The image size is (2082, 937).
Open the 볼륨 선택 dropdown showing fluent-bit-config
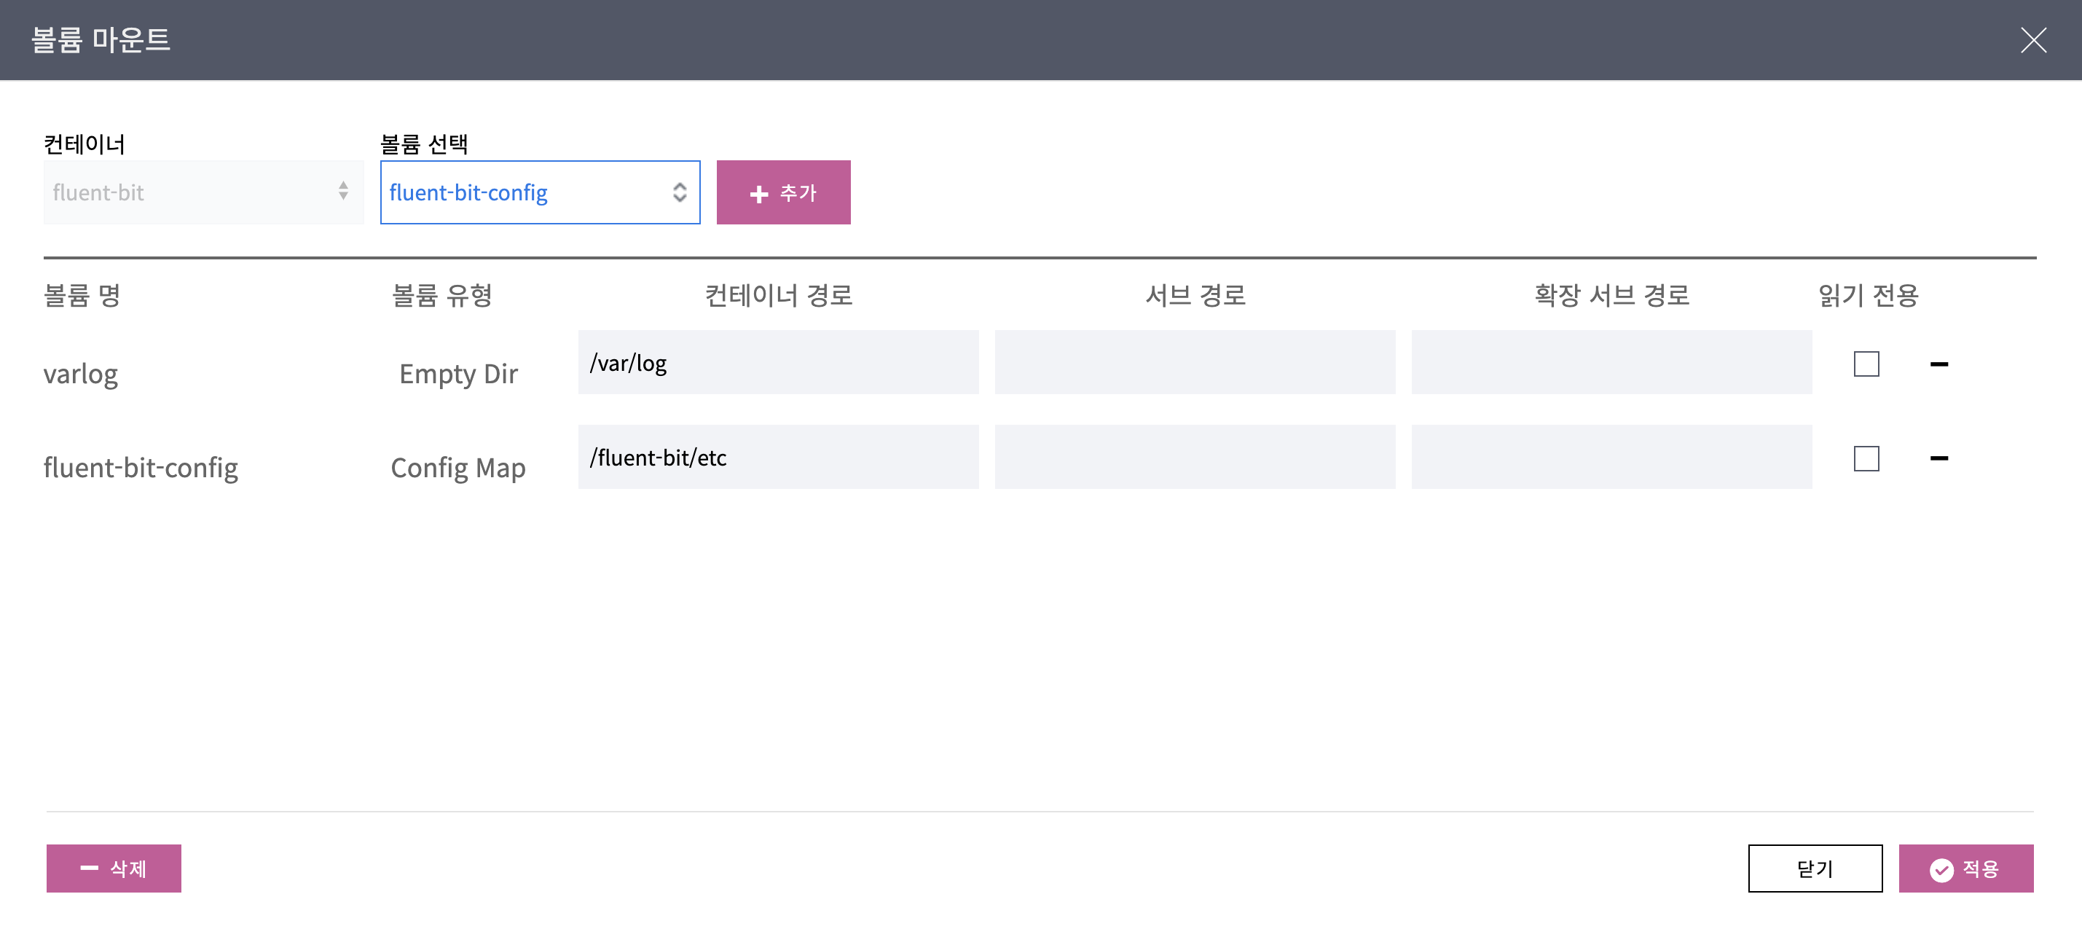pyautogui.click(x=539, y=192)
